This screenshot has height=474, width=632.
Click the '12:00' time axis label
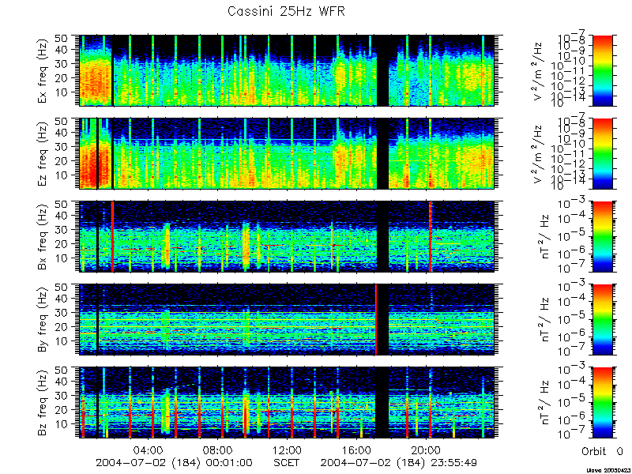click(289, 450)
